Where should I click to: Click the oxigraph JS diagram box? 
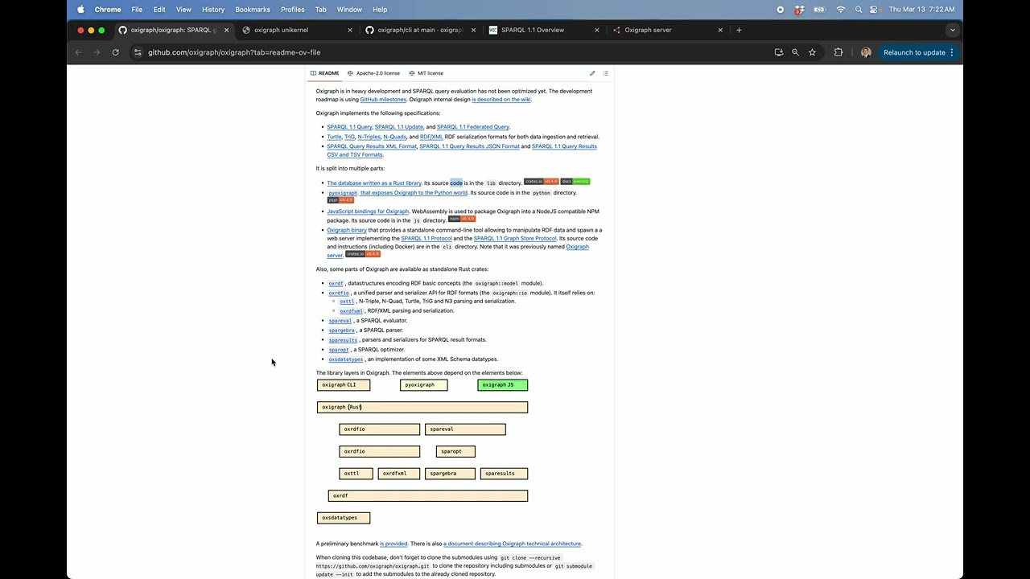tap(503, 385)
